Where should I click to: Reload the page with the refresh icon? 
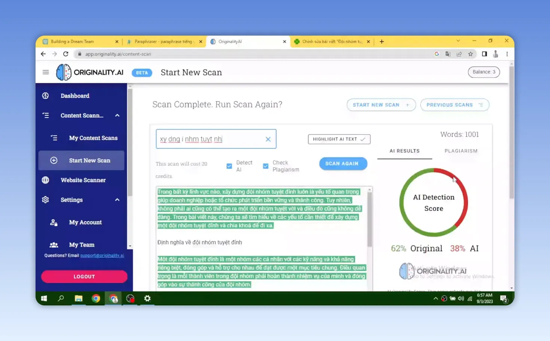point(66,54)
